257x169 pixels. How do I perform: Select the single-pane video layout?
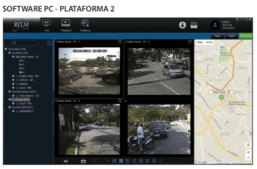114,161
